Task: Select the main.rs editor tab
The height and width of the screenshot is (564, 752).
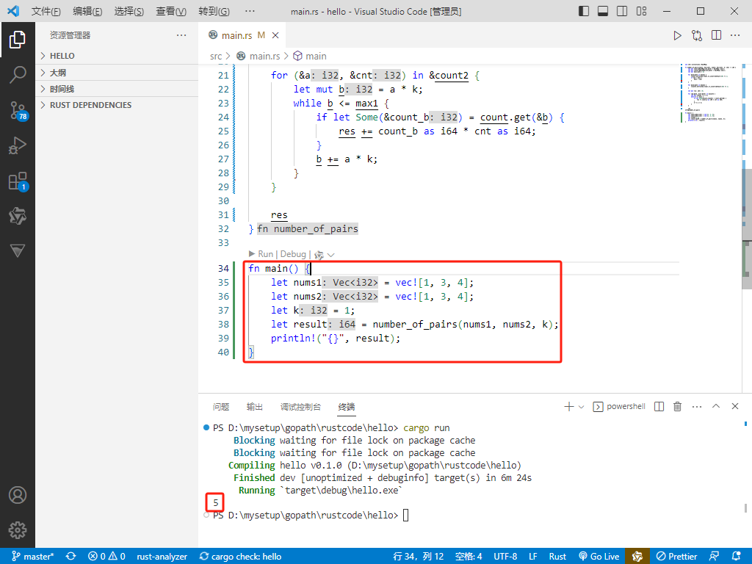Action: tap(242, 35)
